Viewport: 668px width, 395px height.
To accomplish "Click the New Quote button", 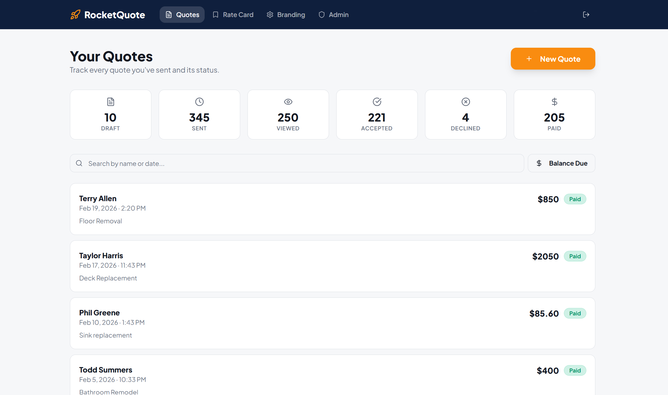I will click(x=553, y=59).
